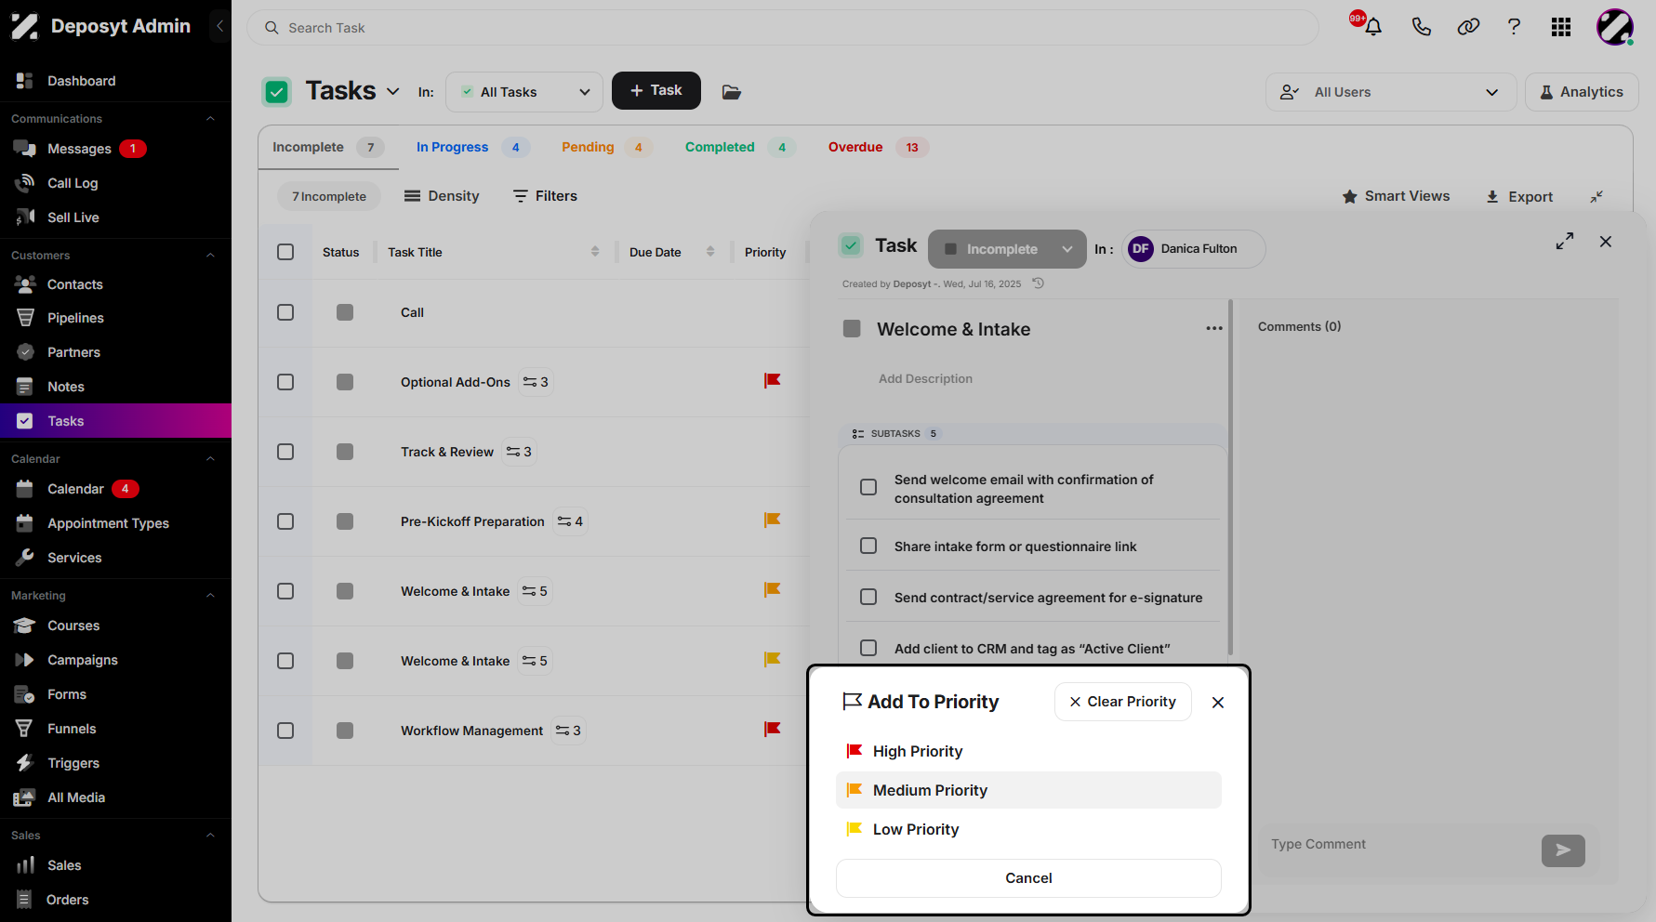Viewport: 1656px width, 922px height.
Task: Click the link chain icon in top bar
Action: [1468, 27]
